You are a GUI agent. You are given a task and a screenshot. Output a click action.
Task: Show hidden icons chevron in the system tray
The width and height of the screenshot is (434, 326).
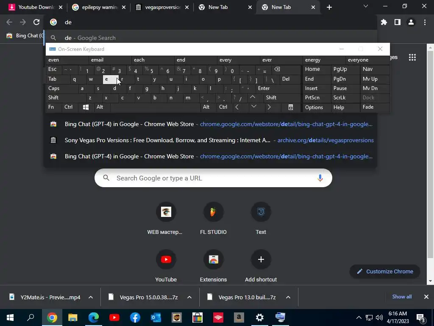coord(359,318)
